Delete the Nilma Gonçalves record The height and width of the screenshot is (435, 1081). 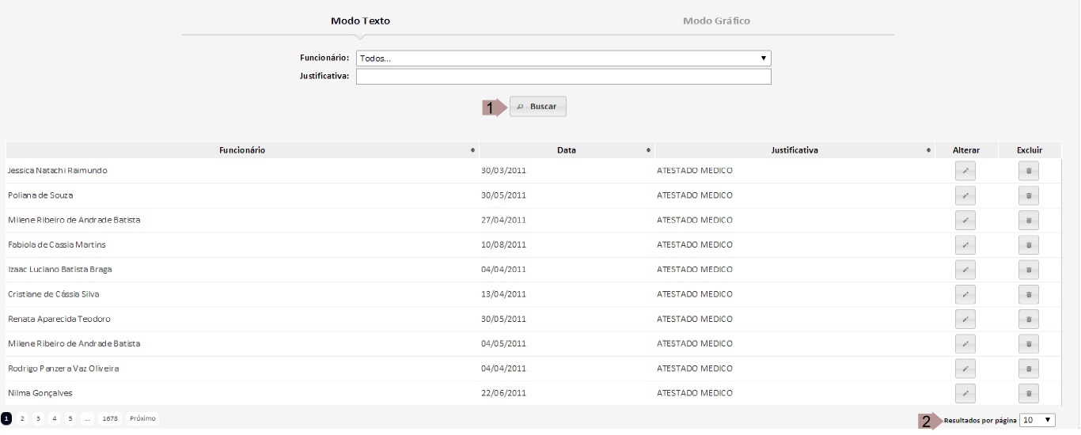[1028, 393]
